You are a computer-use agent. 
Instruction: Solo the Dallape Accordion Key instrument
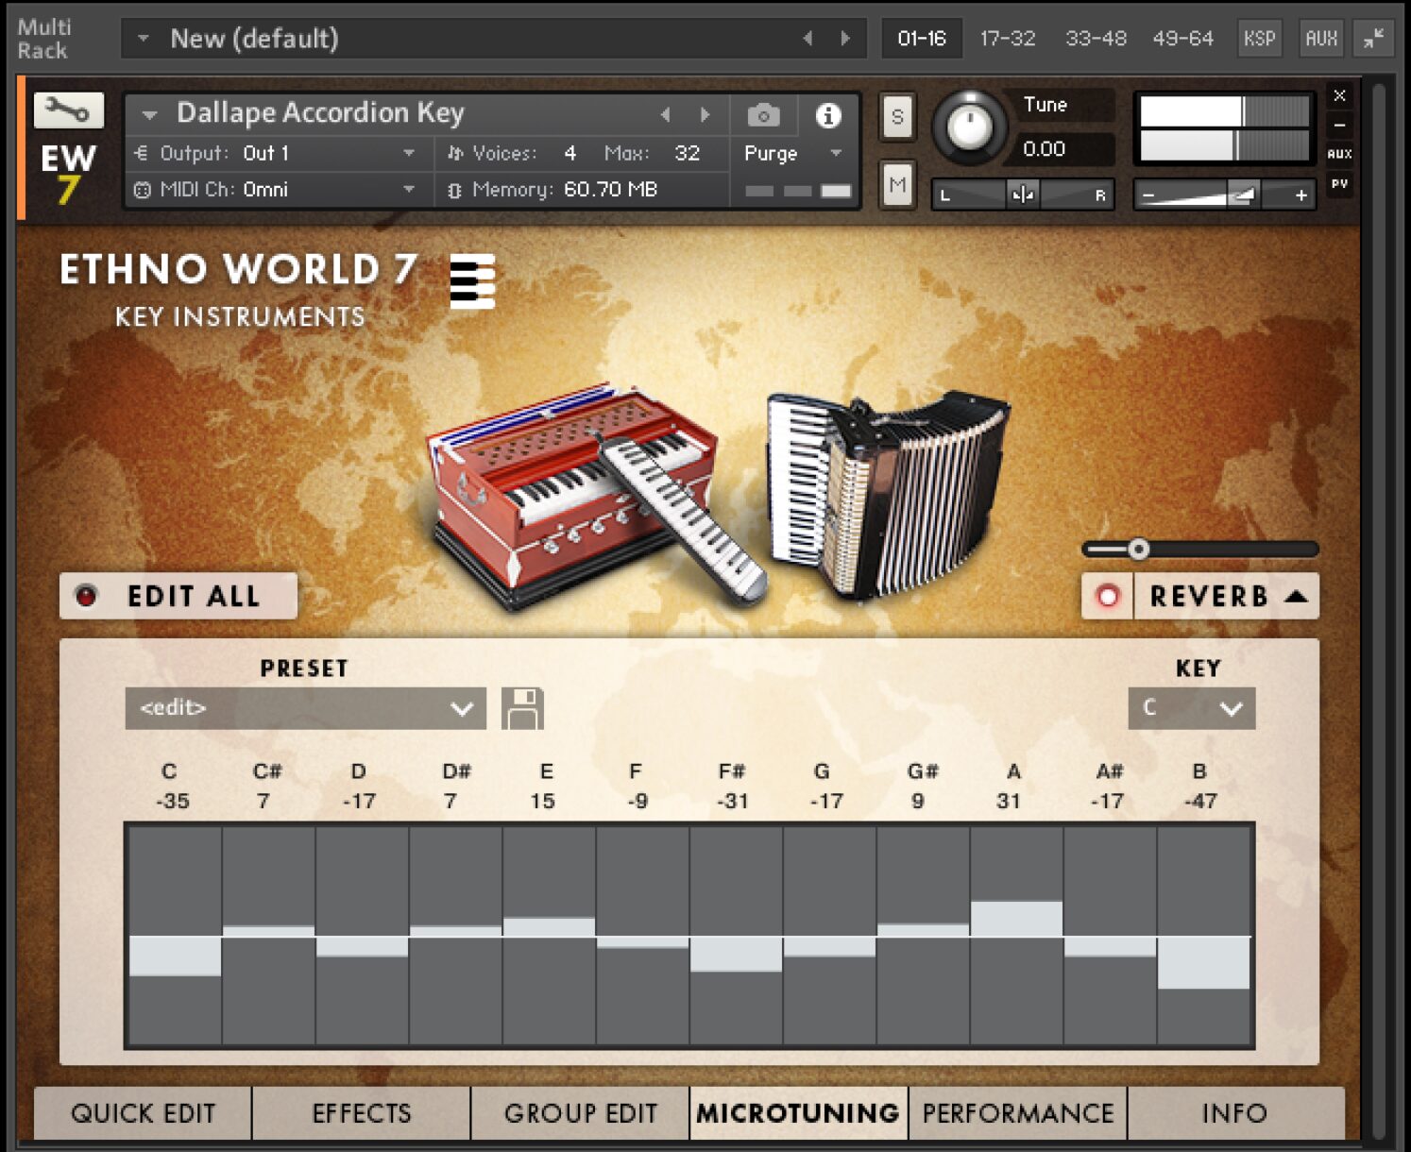coord(896,117)
